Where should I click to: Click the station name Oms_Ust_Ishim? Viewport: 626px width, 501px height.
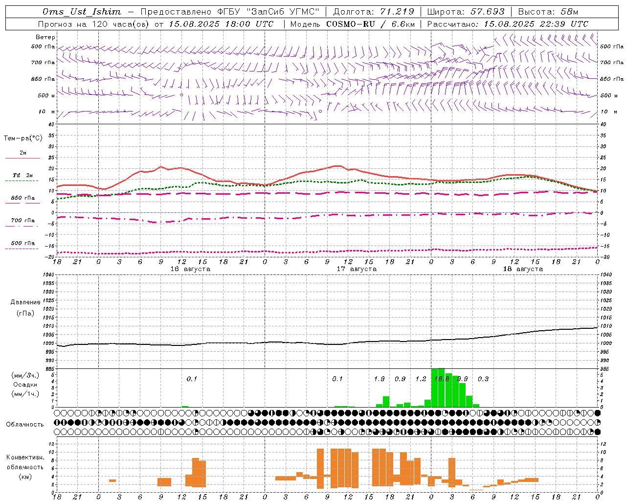point(82,12)
